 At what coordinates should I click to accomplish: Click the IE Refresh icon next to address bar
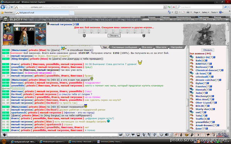tap(169, 7)
